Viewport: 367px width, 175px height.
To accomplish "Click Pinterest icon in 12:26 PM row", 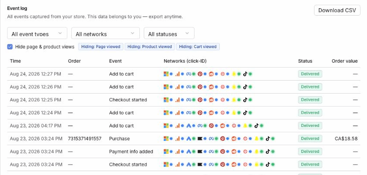I will 200,87.
